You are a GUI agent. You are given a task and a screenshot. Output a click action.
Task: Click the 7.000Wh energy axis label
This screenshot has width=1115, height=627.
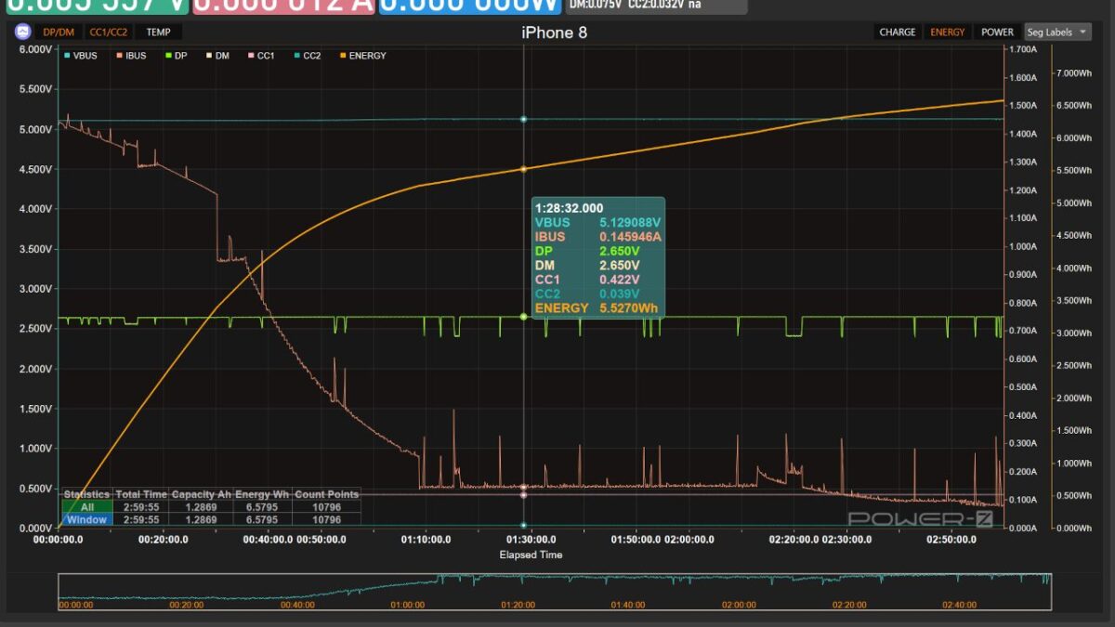tap(1072, 72)
